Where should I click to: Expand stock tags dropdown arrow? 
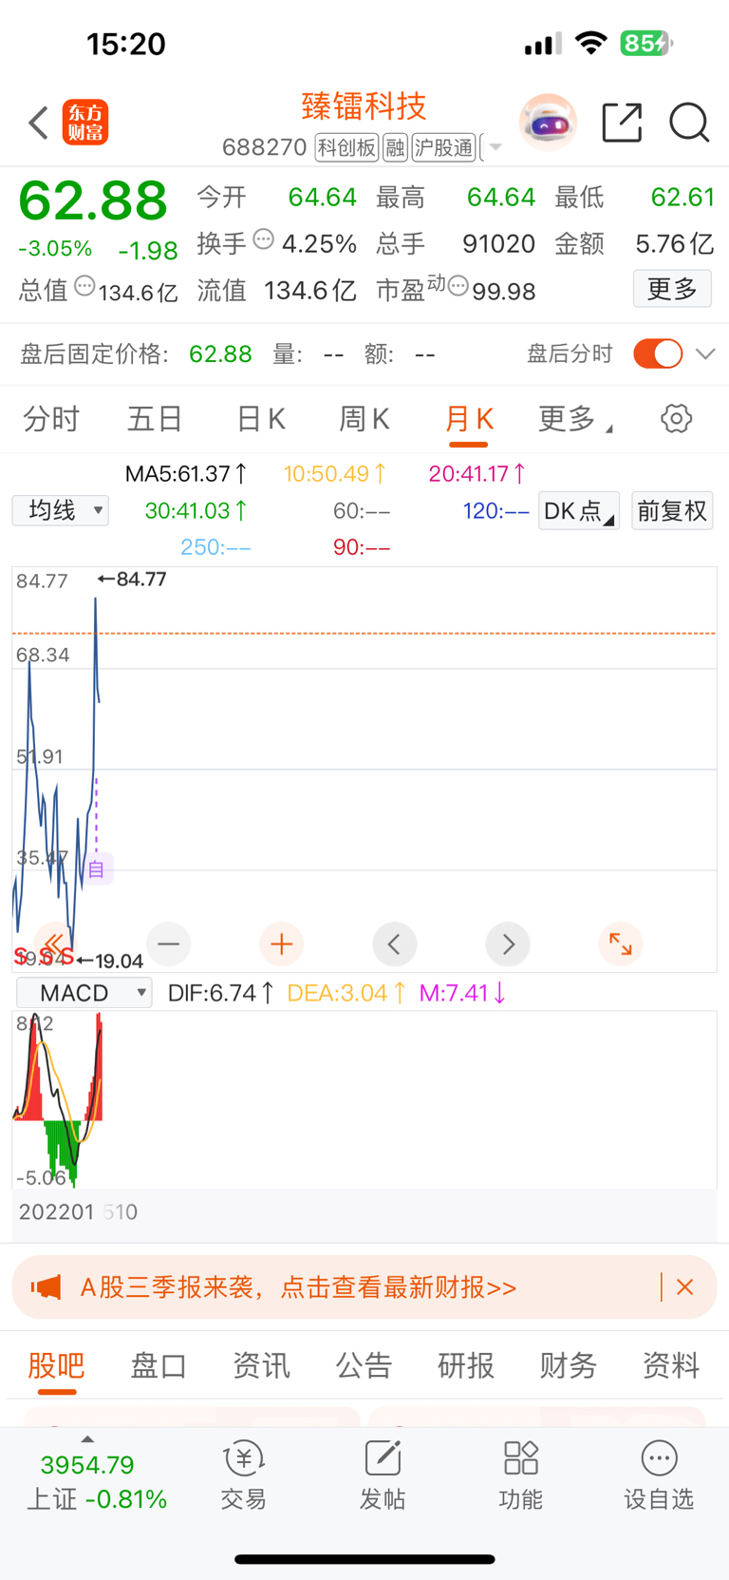[495, 147]
